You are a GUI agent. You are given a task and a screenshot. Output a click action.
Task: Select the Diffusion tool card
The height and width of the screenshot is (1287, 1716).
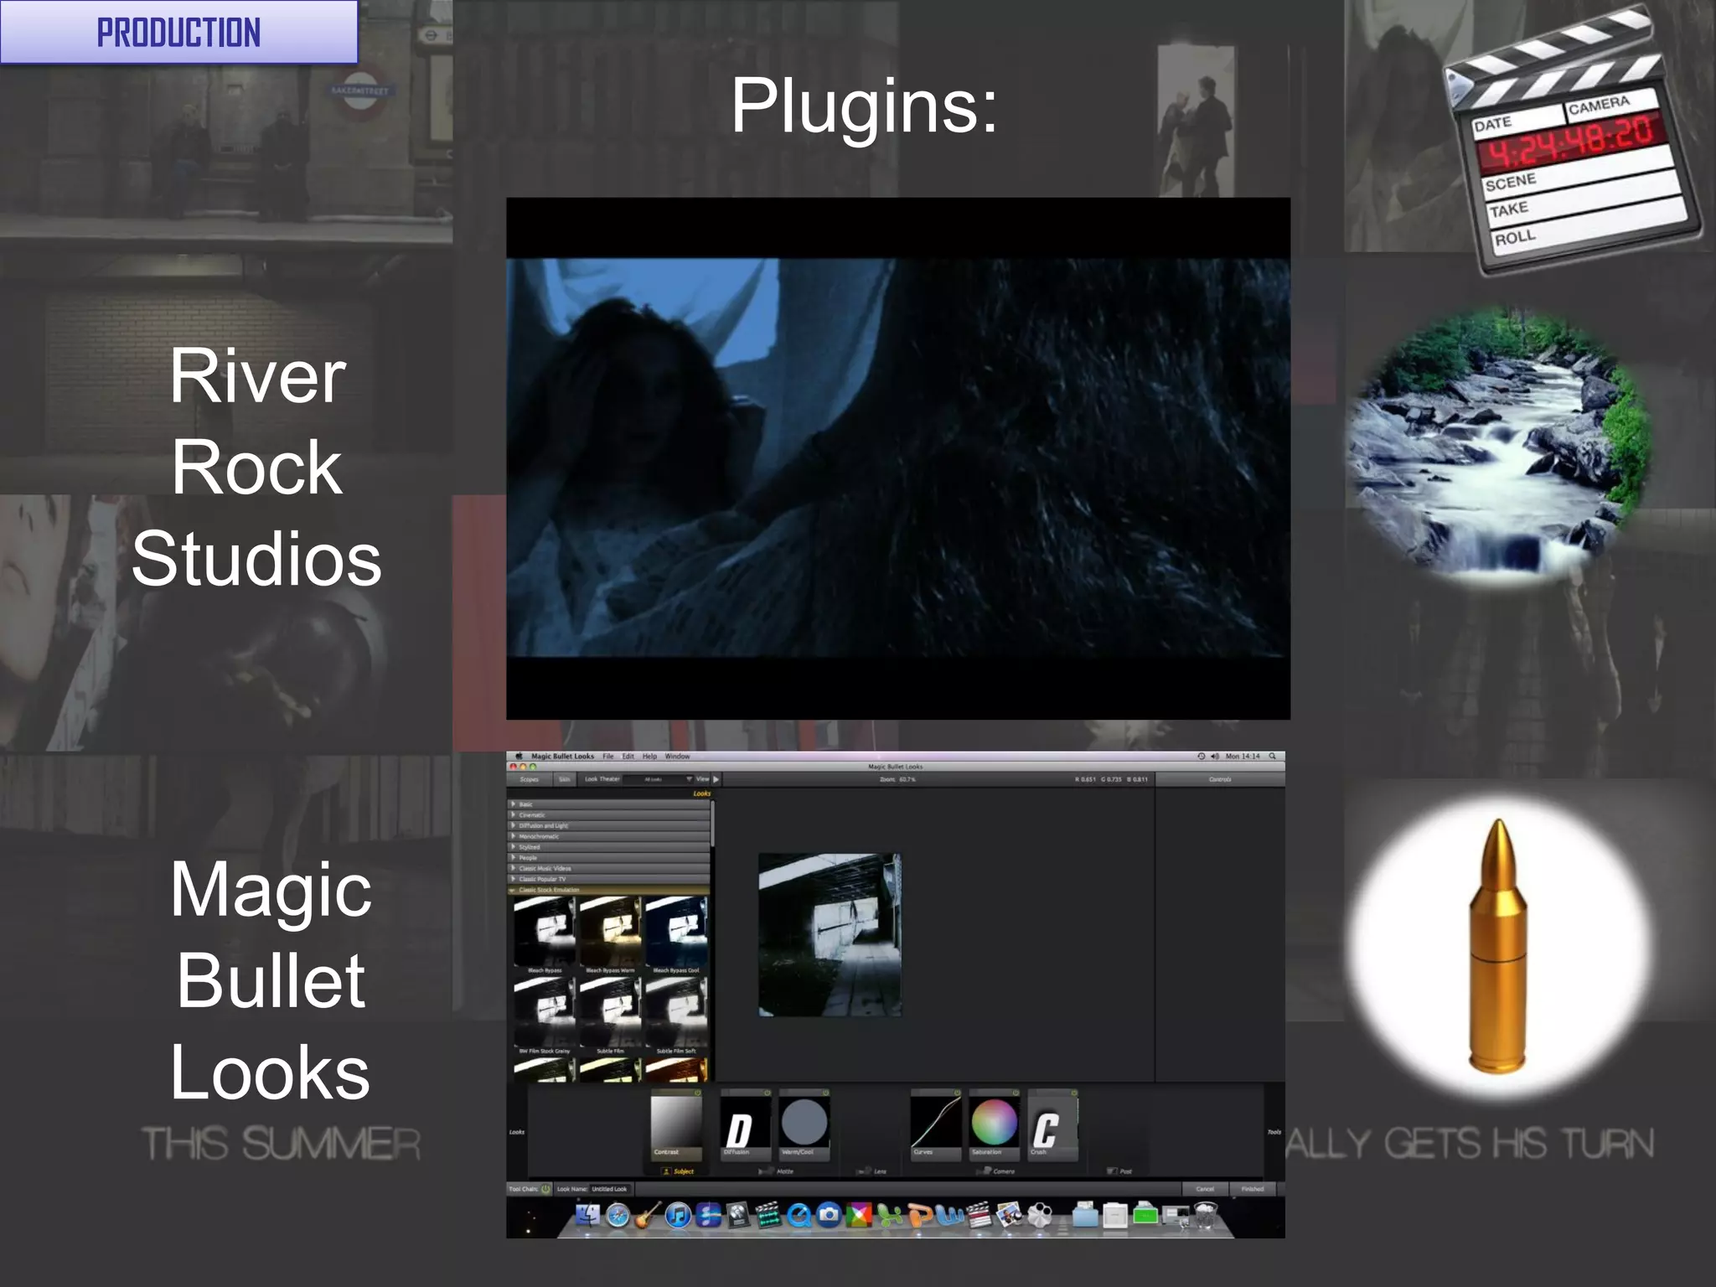pos(745,1124)
